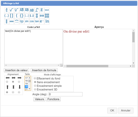138x117 pixels.
Task: Insert the summation sigma template
Action: pyautogui.click(x=42, y=10)
